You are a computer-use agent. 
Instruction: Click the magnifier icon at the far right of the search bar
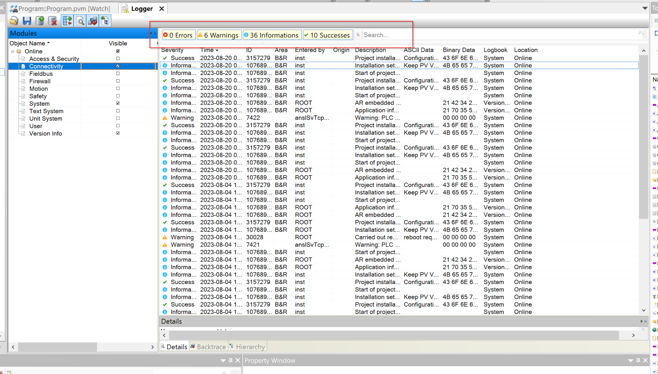point(640,33)
